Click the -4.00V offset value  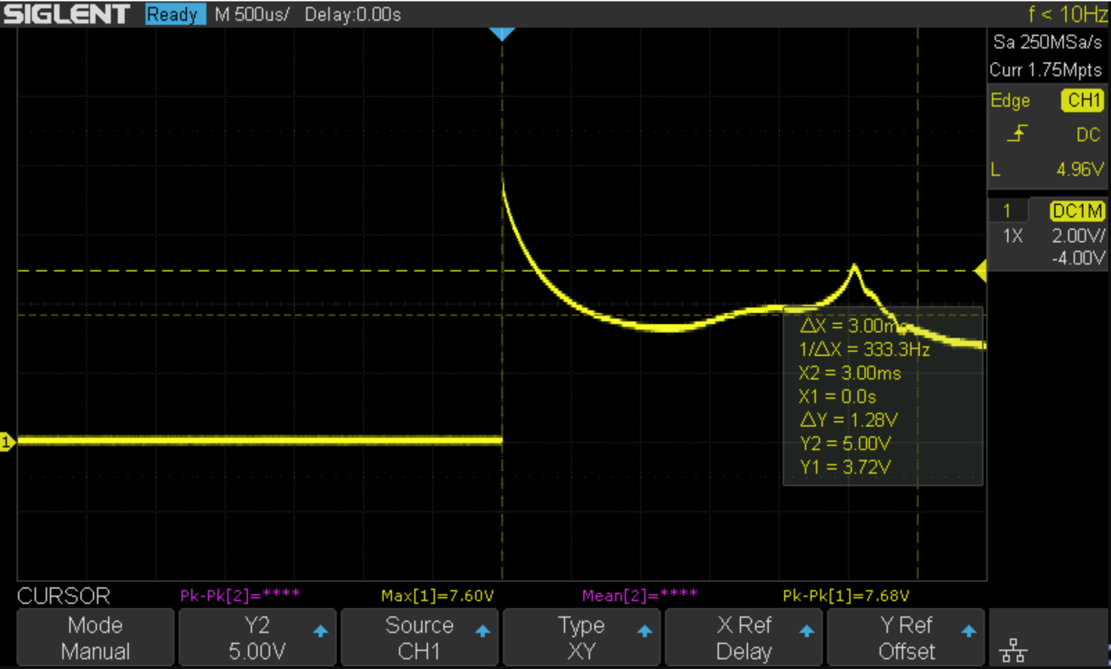pos(1078,258)
